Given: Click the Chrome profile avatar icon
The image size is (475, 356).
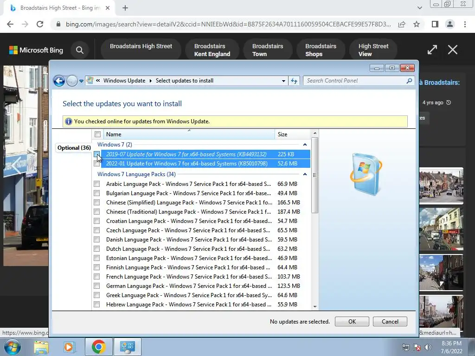Looking at the screenshot, I should point(450,24).
